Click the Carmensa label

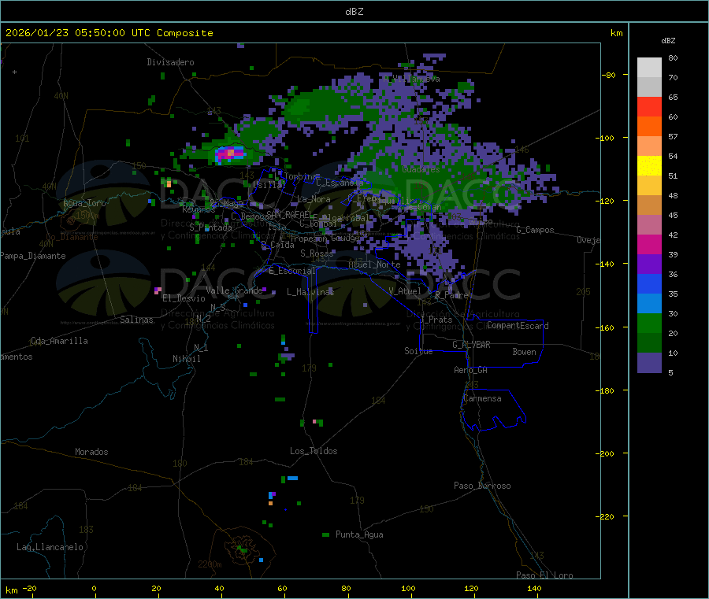point(482,399)
